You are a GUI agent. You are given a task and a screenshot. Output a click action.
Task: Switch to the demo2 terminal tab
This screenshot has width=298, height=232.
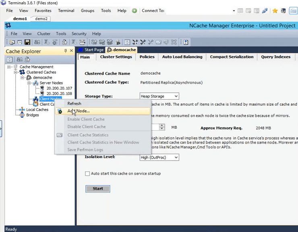click(41, 19)
